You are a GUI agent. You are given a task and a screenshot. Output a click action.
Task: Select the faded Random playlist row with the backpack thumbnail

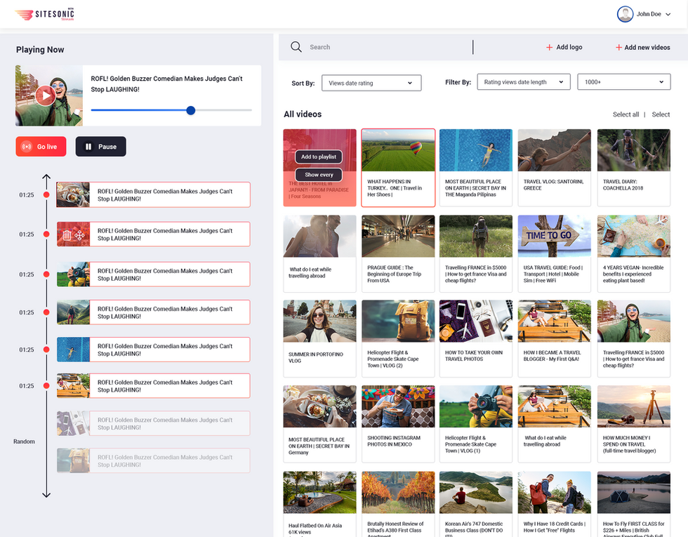tap(154, 460)
